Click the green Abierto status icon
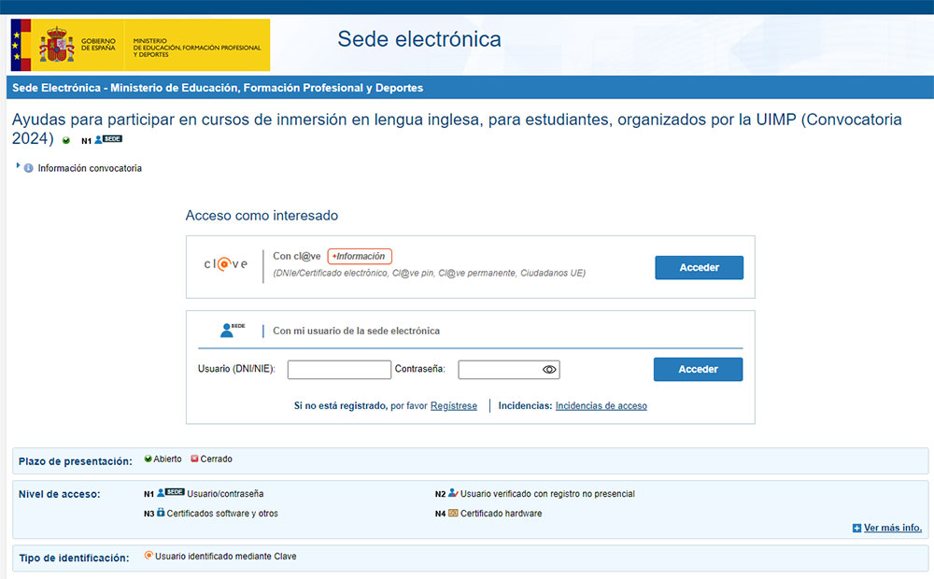 pyautogui.click(x=149, y=459)
